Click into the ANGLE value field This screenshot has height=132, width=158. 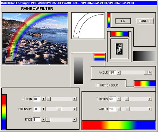point(112,72)
